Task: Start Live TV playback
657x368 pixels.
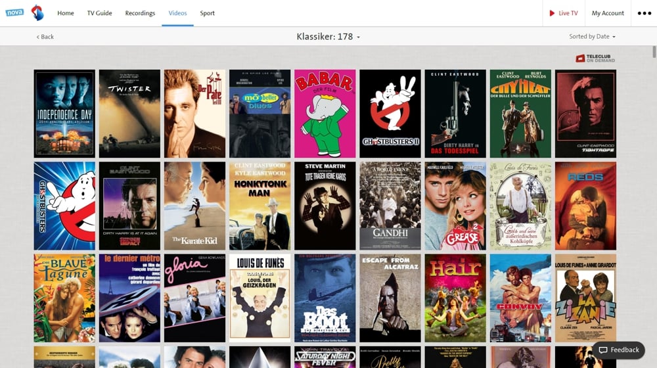Action: click(564, 13)
